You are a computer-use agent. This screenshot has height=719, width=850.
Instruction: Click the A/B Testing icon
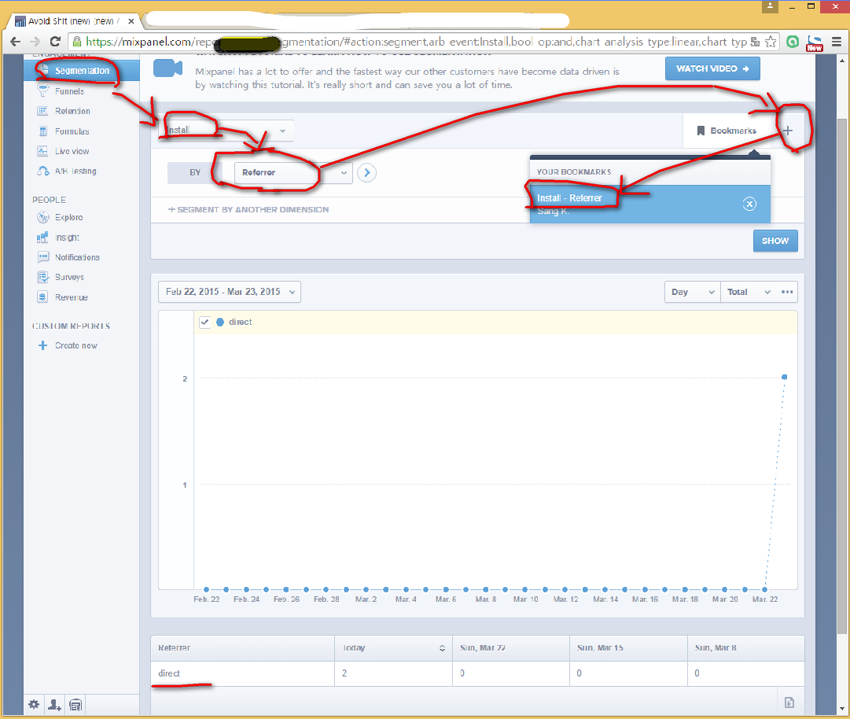click(x=42, y=171)
